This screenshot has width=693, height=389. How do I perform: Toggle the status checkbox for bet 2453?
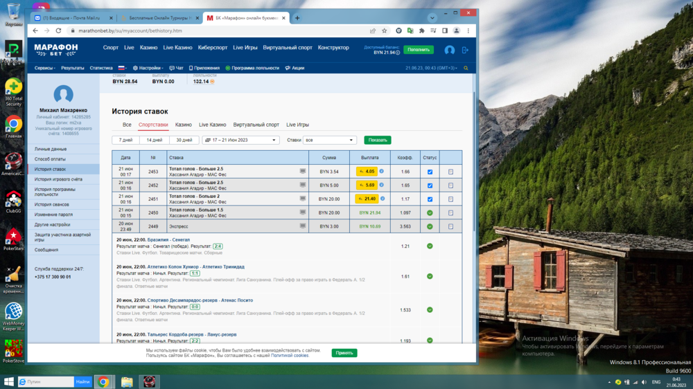[x=430, y=172]
